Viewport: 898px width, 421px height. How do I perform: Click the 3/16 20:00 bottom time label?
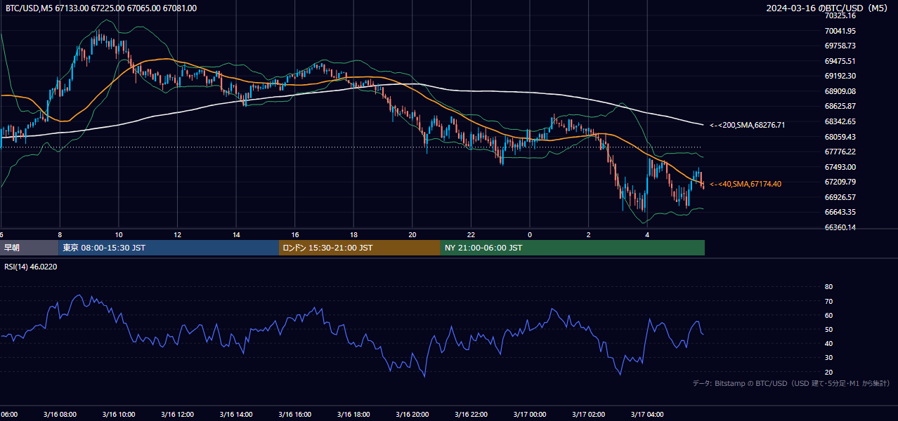pyautogui.click(x=412, y=415)
